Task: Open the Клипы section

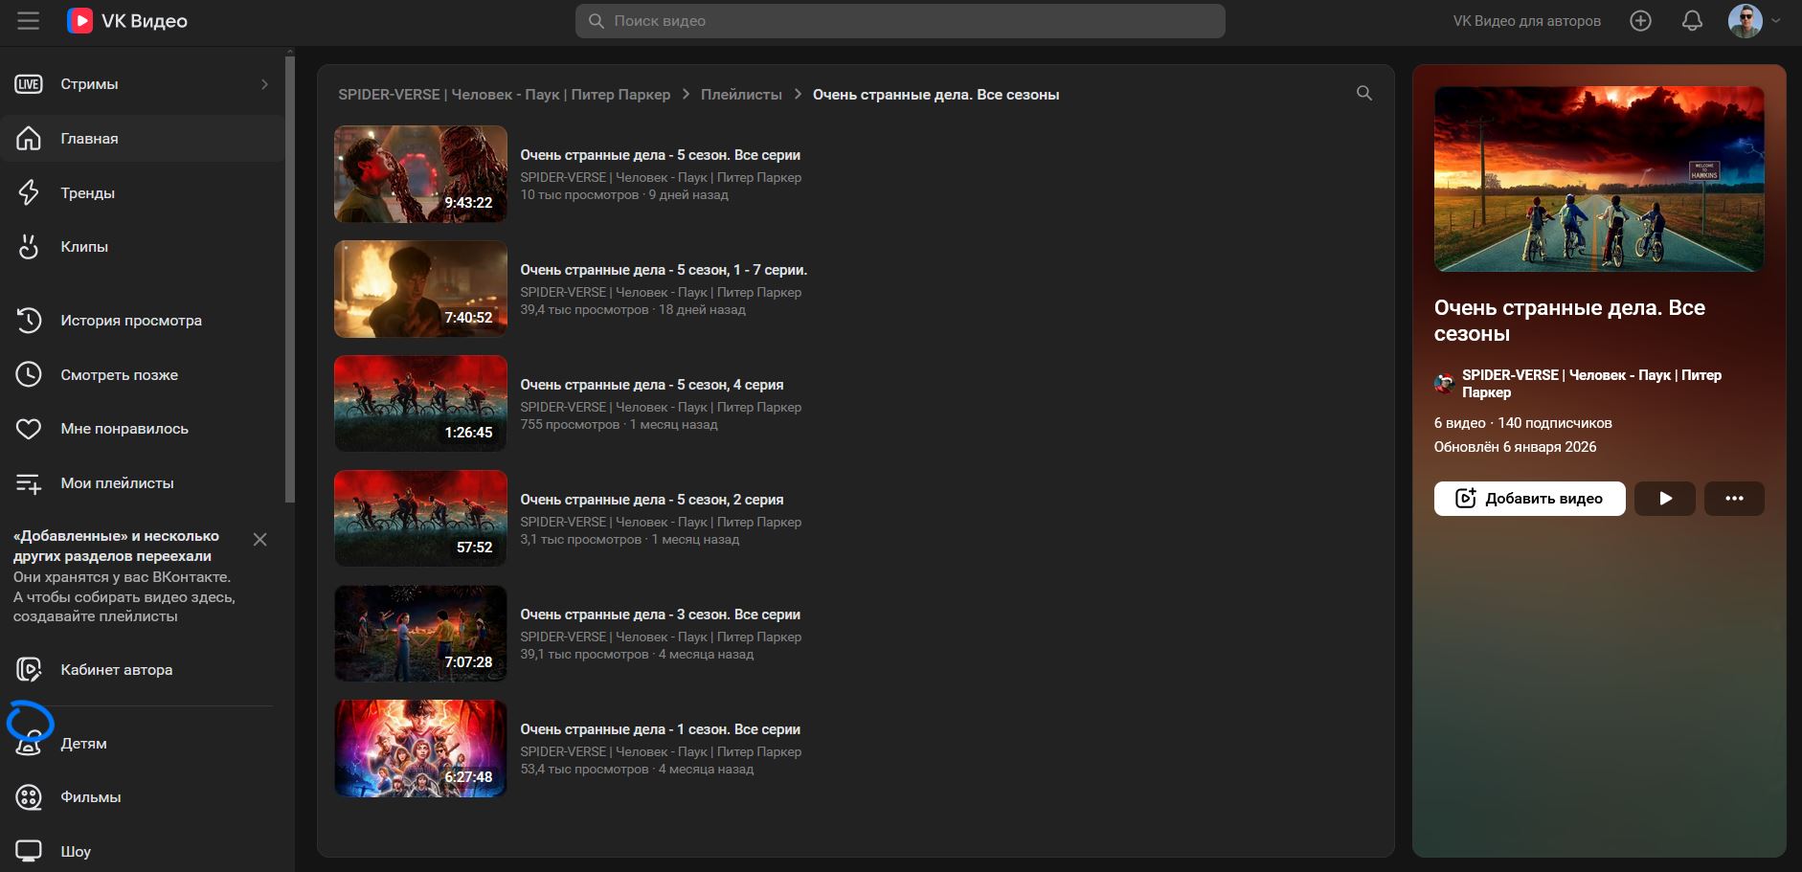Action: (84, 247)
